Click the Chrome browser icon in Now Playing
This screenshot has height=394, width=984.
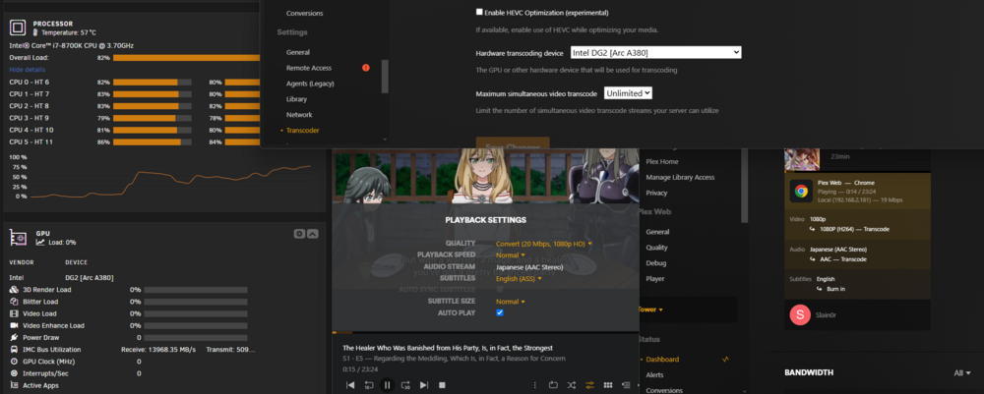coord(801,191)
